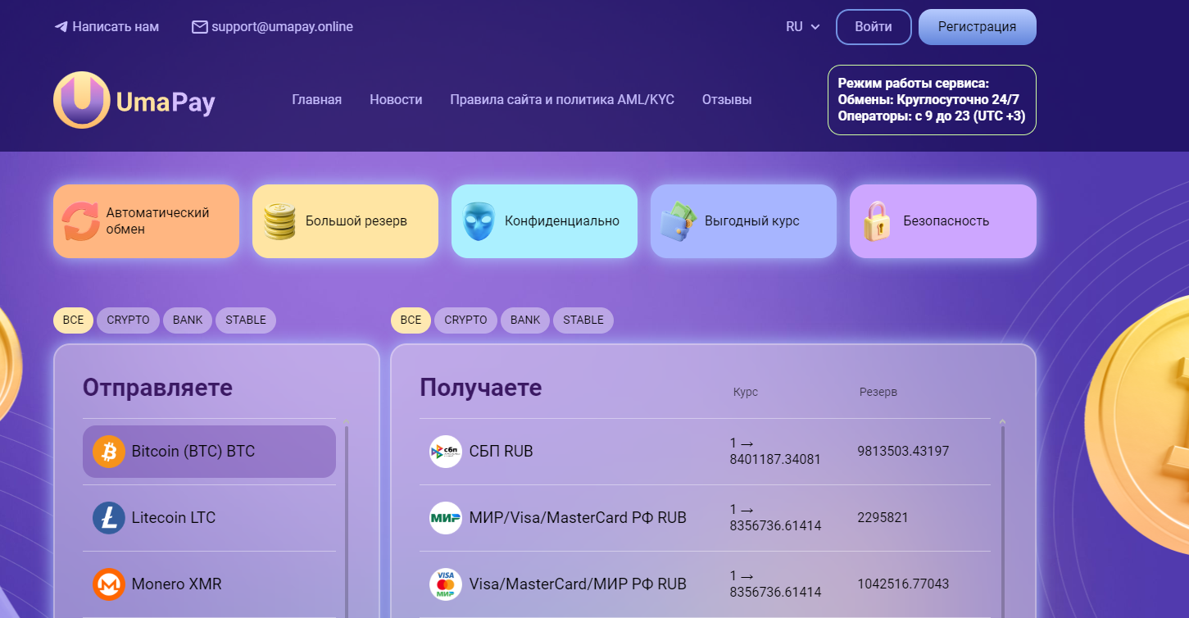Select BANK filter in send section

coord(188,320)
